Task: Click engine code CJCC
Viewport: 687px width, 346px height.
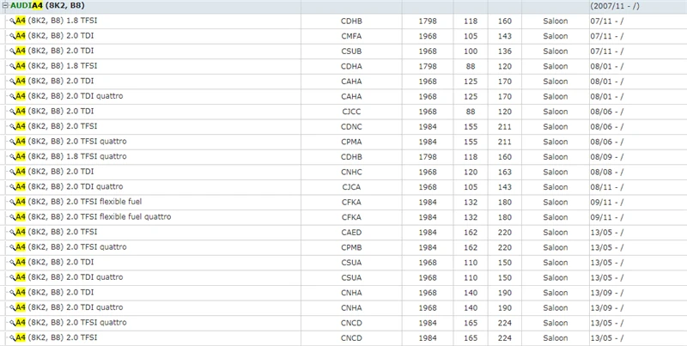Action: click(x=351, y=112)
